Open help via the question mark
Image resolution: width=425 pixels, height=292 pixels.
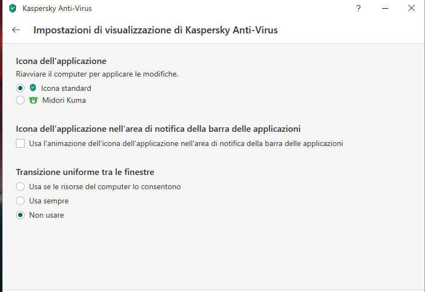[359, 8]
